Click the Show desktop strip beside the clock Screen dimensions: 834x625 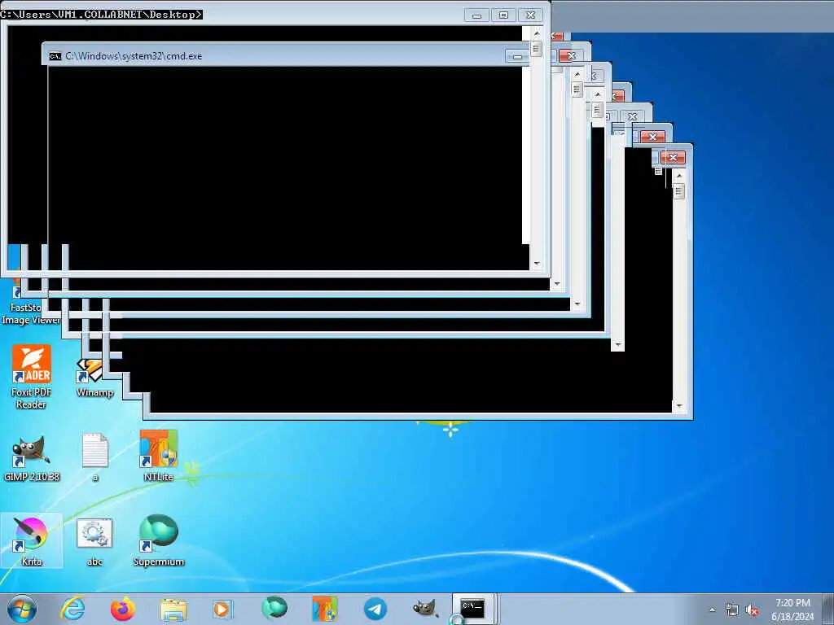pyautogui.click(x=828, y=609)
